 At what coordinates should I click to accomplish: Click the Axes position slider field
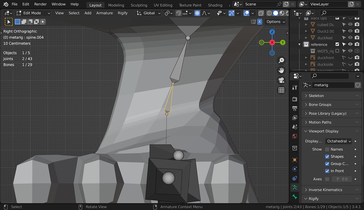tap(342, 179)
